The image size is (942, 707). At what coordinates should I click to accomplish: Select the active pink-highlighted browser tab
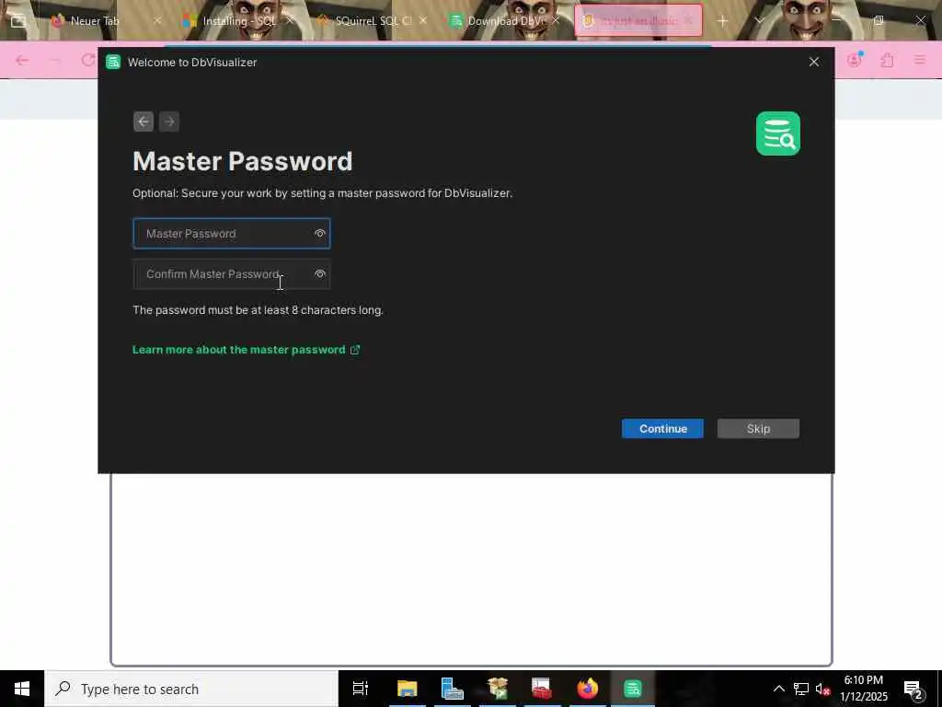(638, 21)
